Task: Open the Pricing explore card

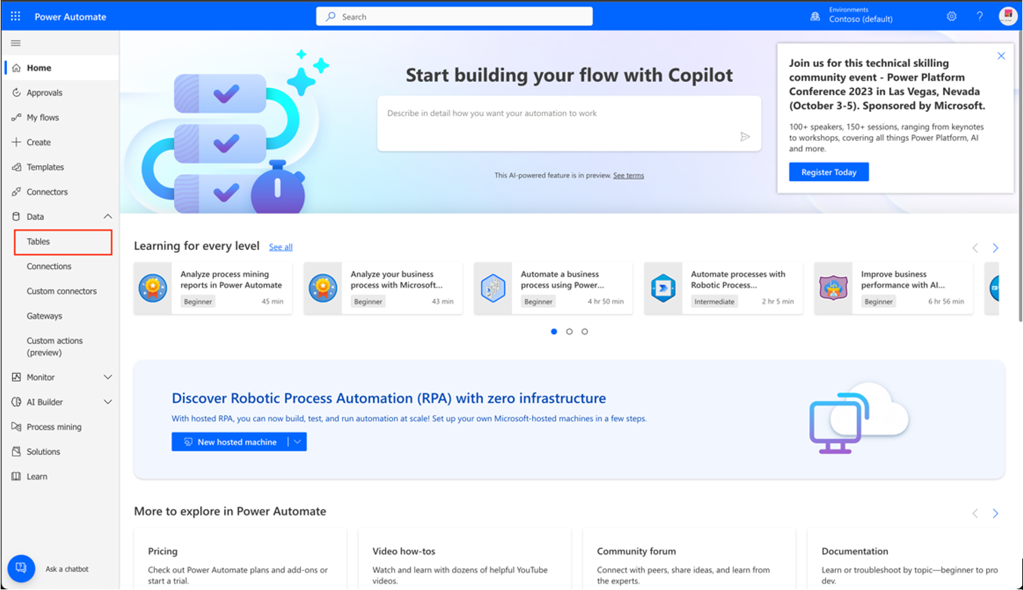Action: coord(240,559)
